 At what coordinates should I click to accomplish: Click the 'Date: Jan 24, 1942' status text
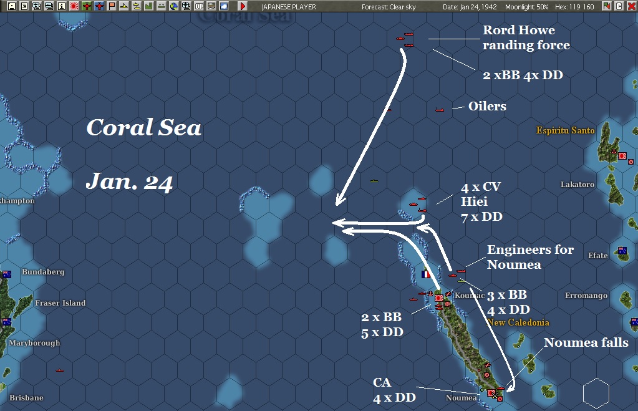pos(470,7)
